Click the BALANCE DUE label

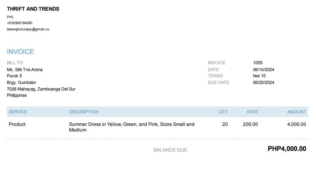(x=170, y=150)
